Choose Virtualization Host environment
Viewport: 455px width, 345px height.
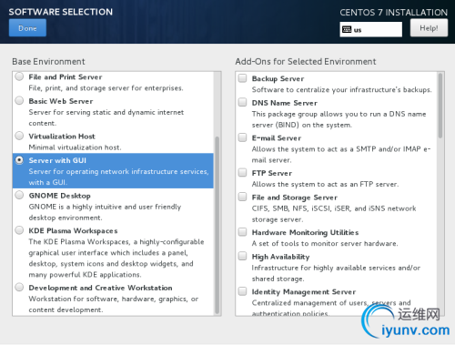[x=19, y=136]
